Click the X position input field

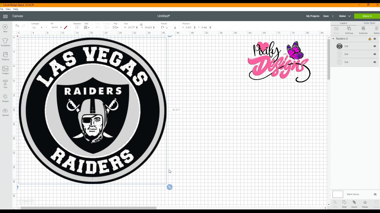[189, 28]
